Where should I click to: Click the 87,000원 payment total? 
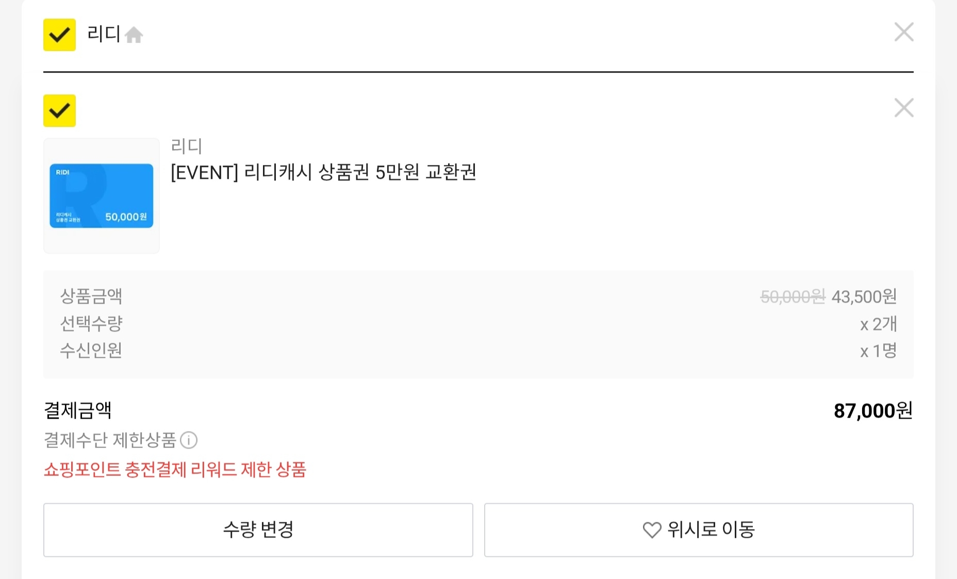(x=872, y=411)
